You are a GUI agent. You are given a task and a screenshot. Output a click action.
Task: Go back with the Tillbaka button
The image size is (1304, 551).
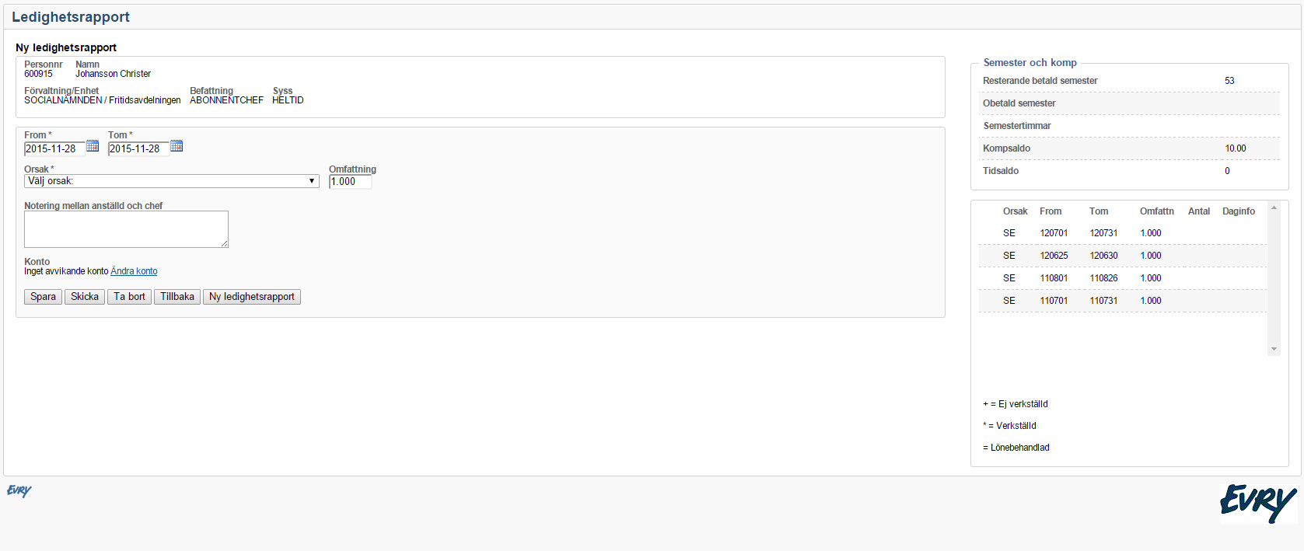(177, 297)
